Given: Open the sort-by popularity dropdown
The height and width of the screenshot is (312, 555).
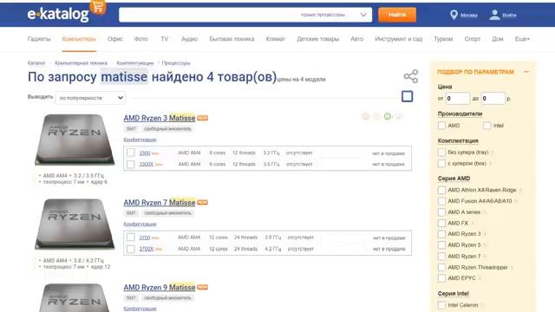Looking at the screenshot, I should (90, 98).
